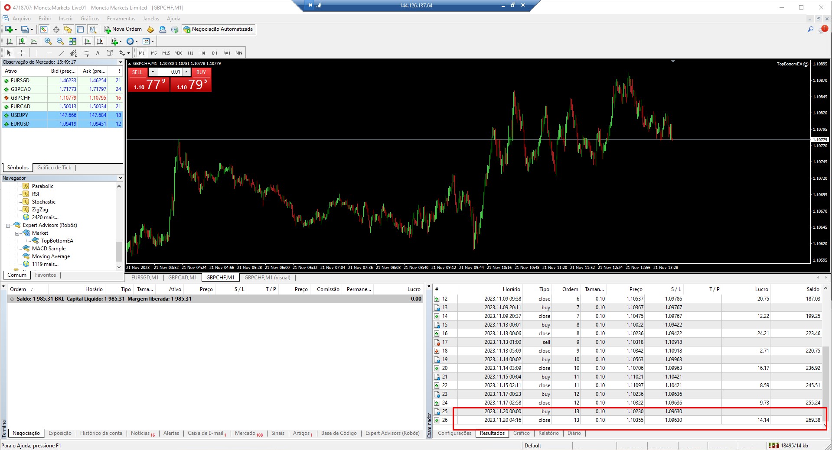Switch chart to candlestick style

pyautogui.click(x=21, y=41)
